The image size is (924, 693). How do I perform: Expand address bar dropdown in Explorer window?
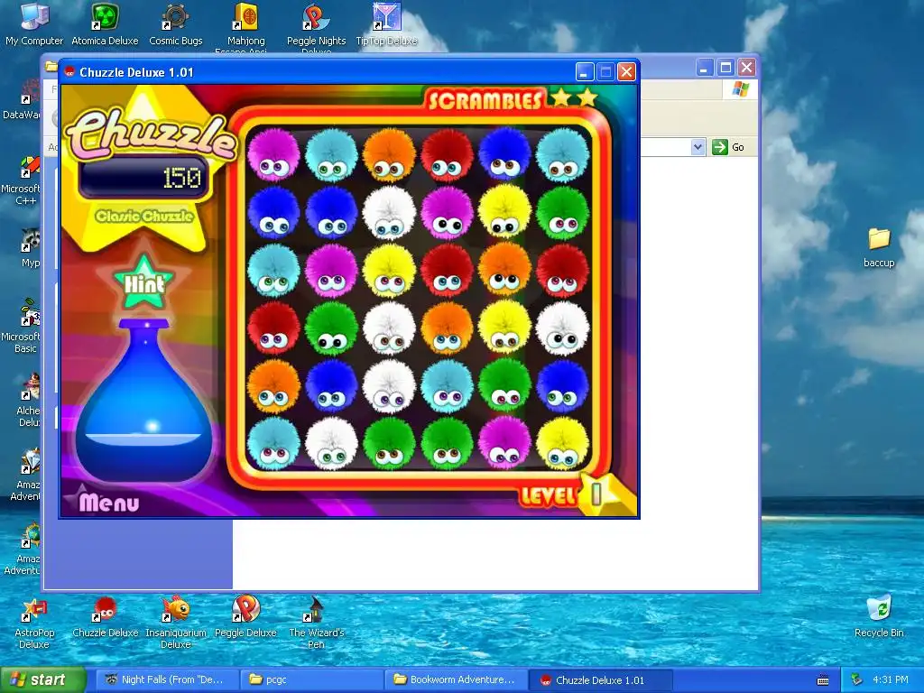point(698,147)
